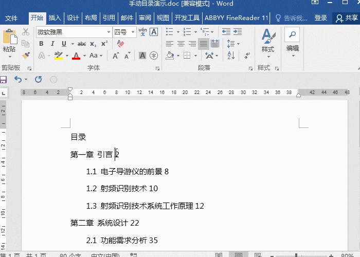Image resolution: width=360 pixels, height=257 pixels.
Task: Open the font color dropdown arrow
Action: (x=84, y=56)
